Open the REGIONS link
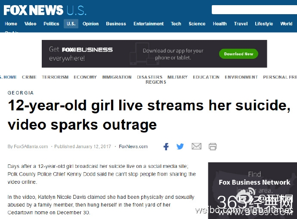This screenshot has height=219, width=297. point(156,82)
